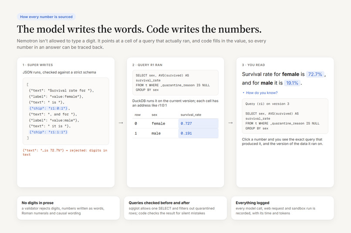The width and height of the screenshot is (351, 233).
Task: Select the 0.191 survival_rate cell
Action: pyautogui.click(x=198, y=133)
